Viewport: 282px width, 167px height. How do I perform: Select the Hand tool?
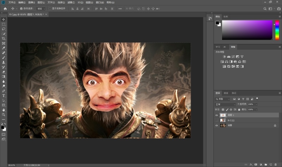click(4, 110)
